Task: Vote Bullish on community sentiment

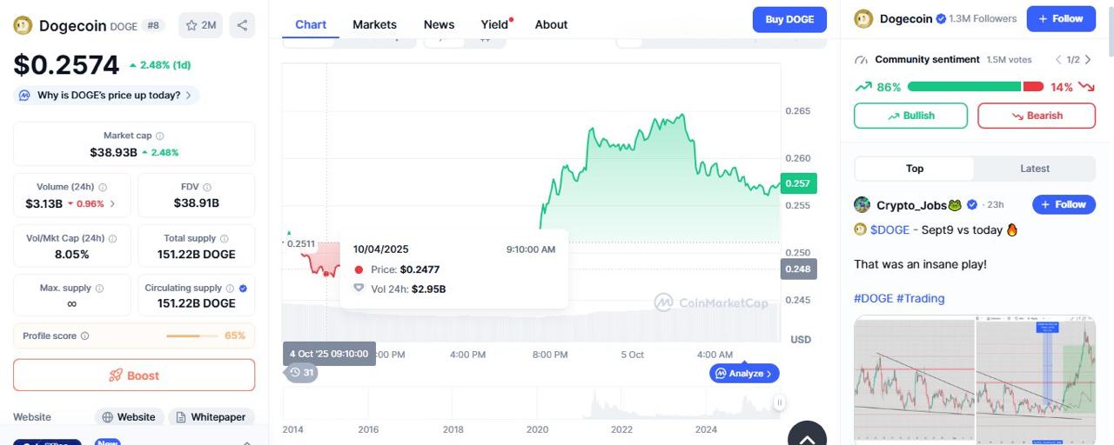Action: coord(910,116)
